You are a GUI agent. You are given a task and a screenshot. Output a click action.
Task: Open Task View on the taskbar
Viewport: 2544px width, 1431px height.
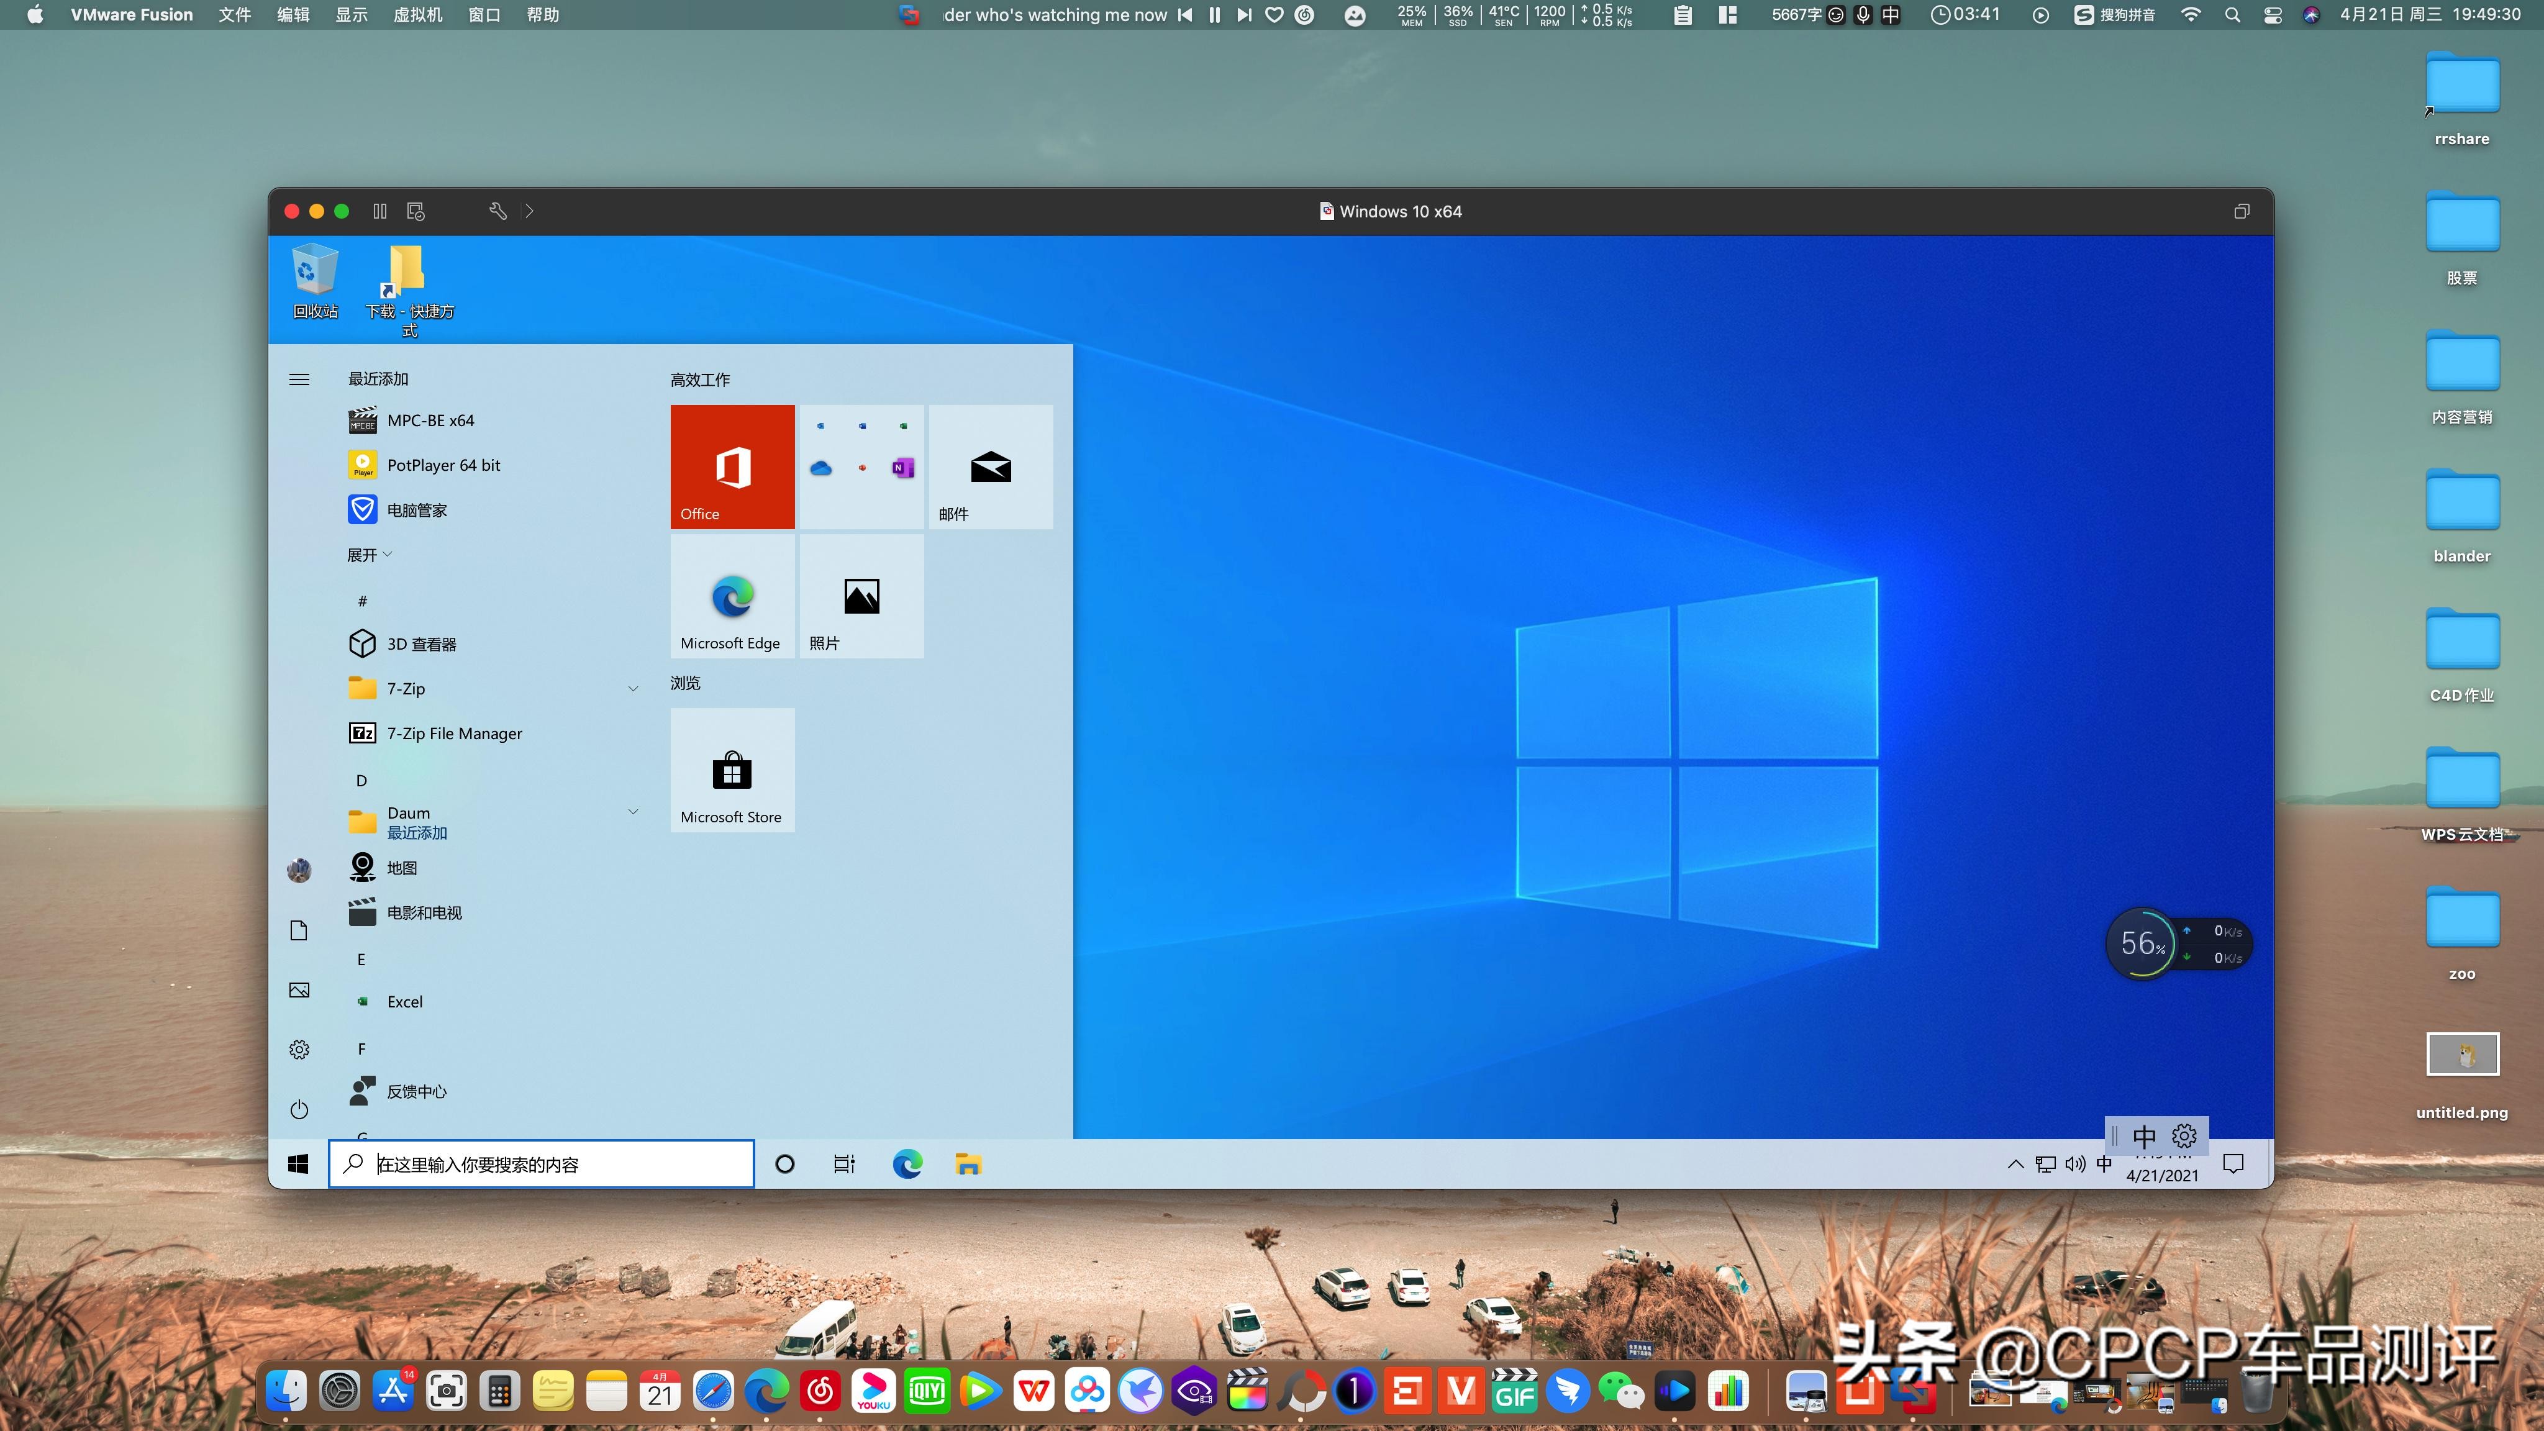pyautogui.click(x=843, y=1165)
